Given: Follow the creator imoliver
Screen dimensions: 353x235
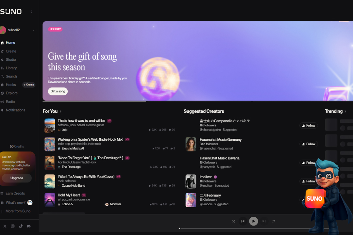Looking at the screenshot, I should tap(308, 181).
